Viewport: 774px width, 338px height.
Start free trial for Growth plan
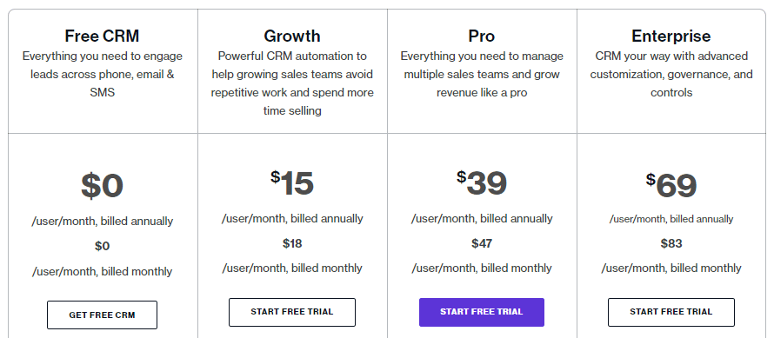click(291, 312)
